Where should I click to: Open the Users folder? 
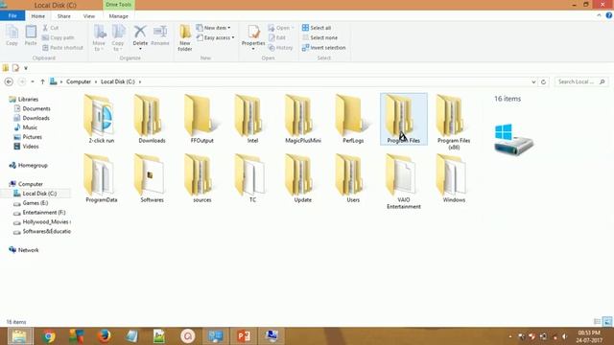click(x=353, y=178)
